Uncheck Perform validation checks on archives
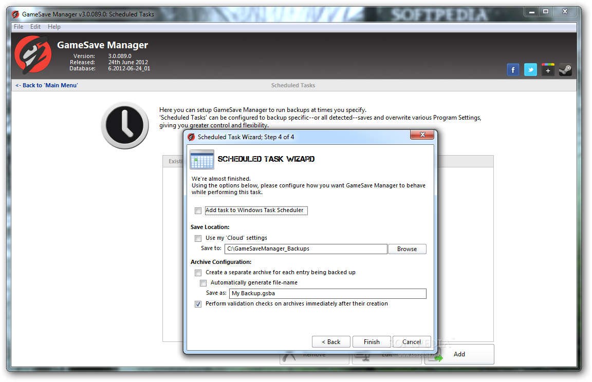Screen dimensions: 592x382 pyautogui.click(x=198, y=304)
